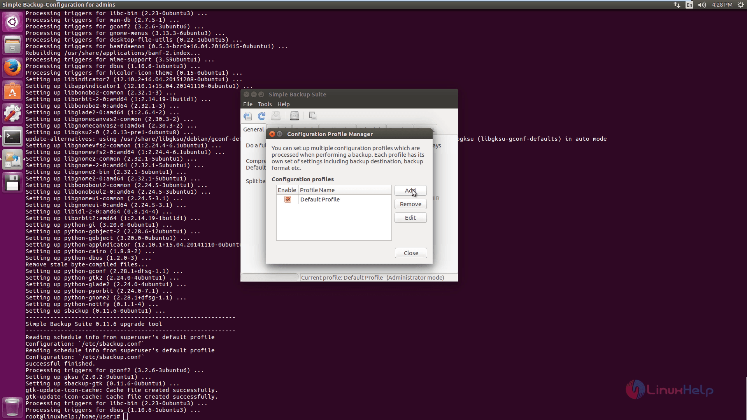Open the sound volume indicator
Viewport: 747px width, 420px height.
(702, 5)
